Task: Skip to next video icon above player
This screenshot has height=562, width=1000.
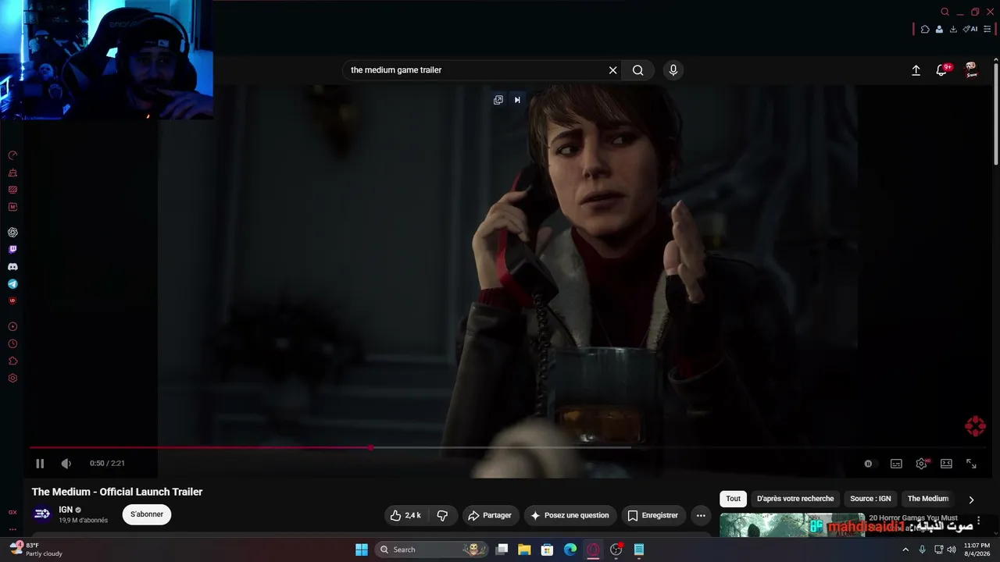Action: coord(517,100)
